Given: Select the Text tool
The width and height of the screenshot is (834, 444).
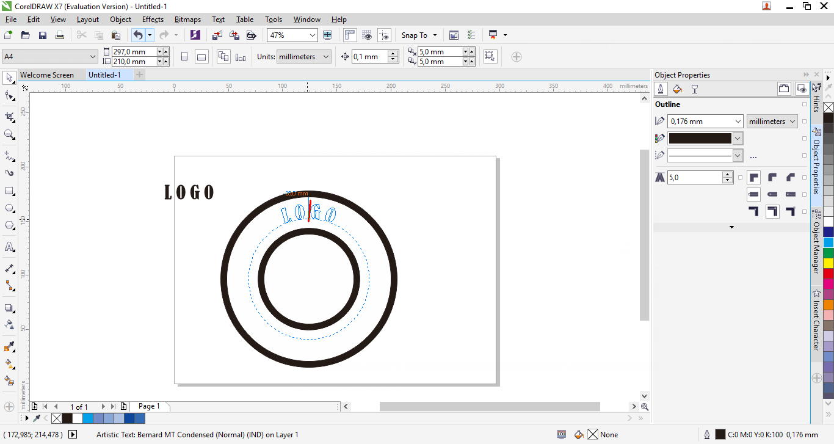Looking at the screenshot, I should point(9,247).
